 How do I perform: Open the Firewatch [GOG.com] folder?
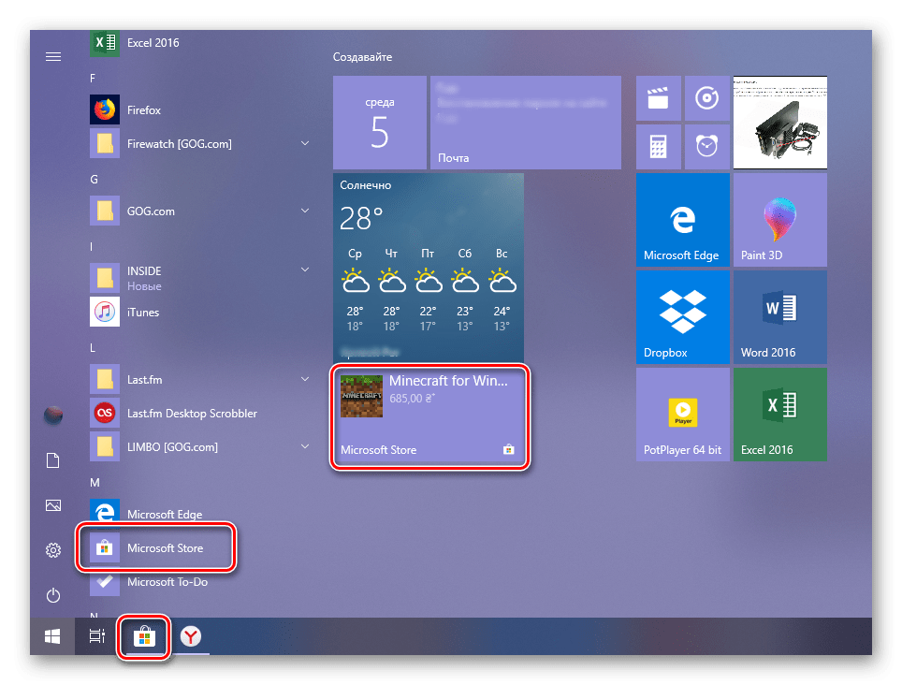coord(201,143)
